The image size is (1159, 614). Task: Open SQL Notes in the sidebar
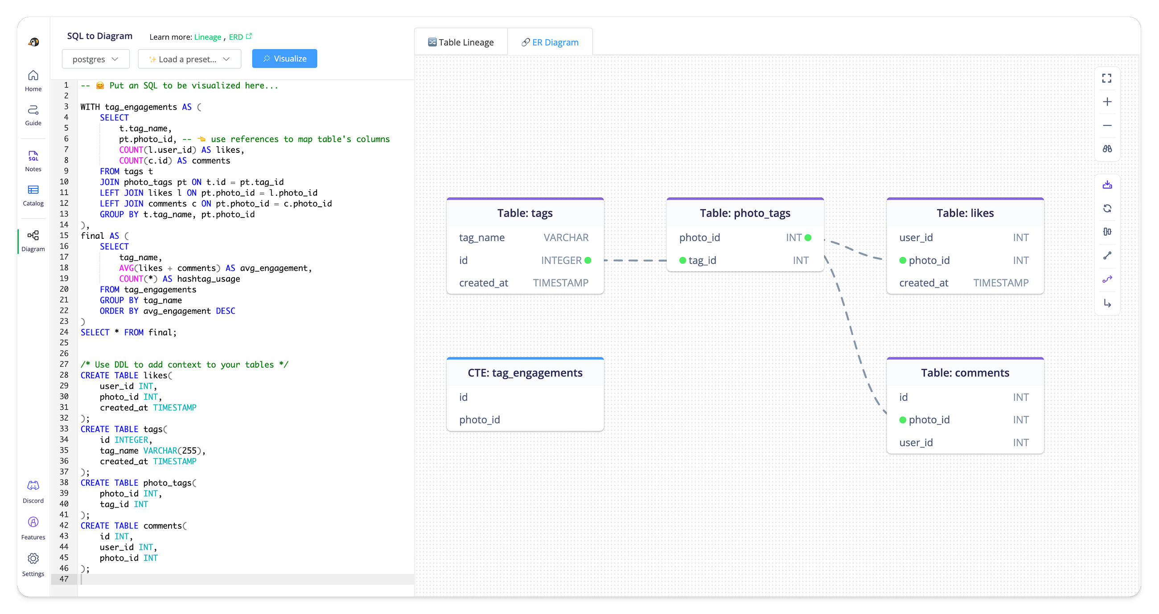tap(33, 161)
